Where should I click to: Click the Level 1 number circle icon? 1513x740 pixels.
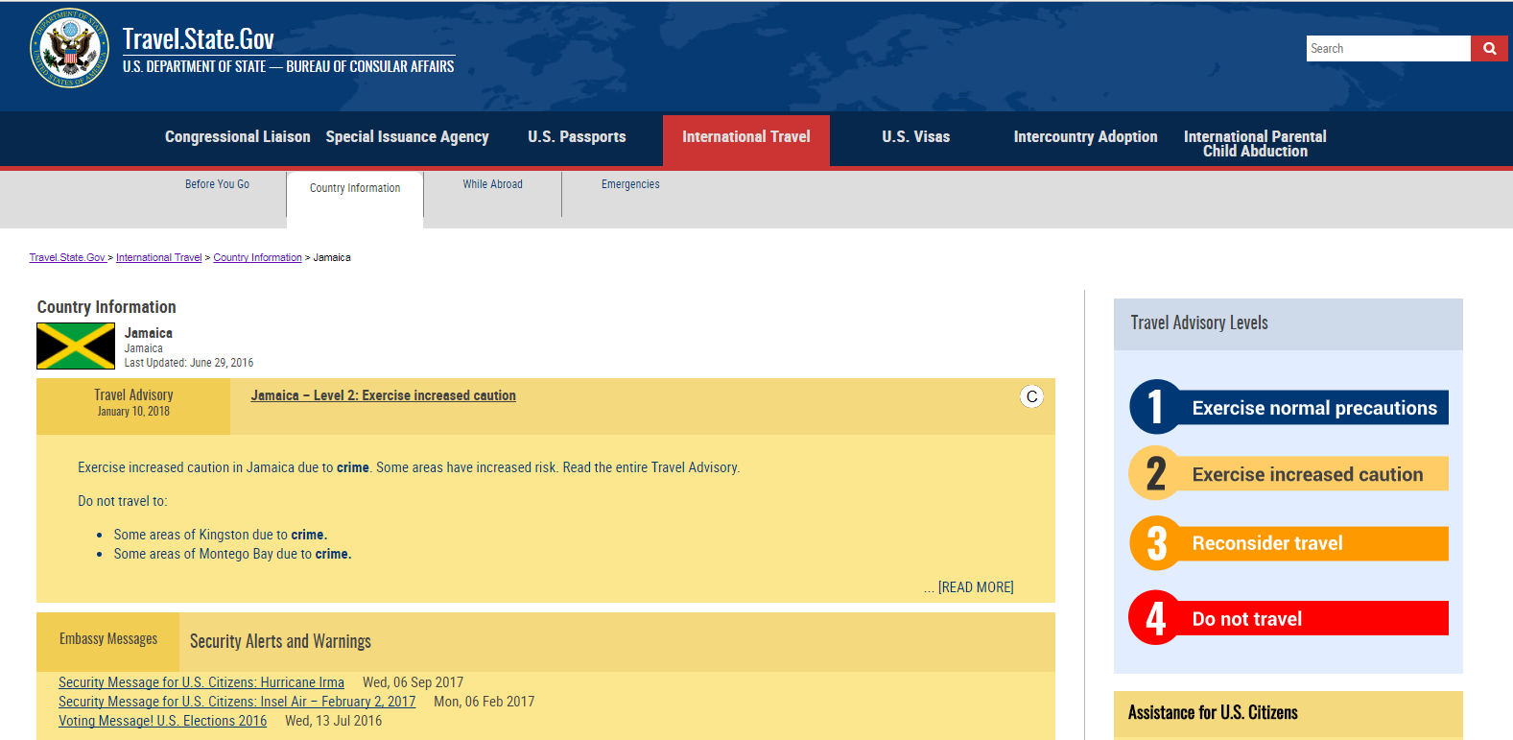1155,406
